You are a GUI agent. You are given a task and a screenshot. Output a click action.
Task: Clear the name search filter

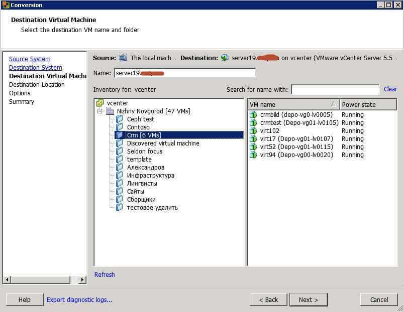point(390,89)
